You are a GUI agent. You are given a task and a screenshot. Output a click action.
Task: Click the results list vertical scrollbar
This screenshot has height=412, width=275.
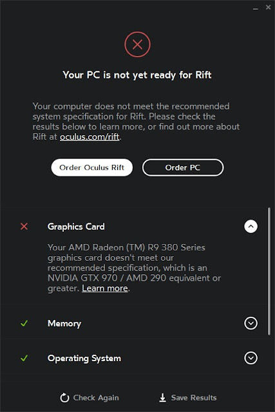(x=269, y=271)
